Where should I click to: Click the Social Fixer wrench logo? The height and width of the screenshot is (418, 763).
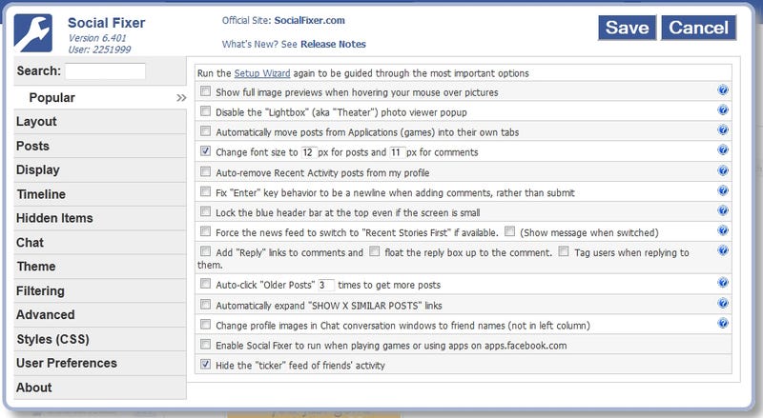click(32, 33)
